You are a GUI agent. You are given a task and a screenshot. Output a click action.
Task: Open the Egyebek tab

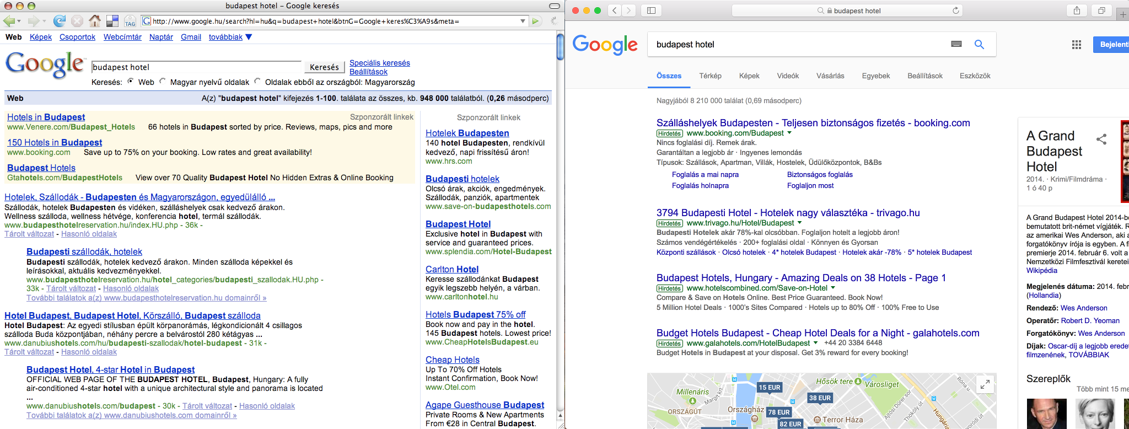(876, 76)
